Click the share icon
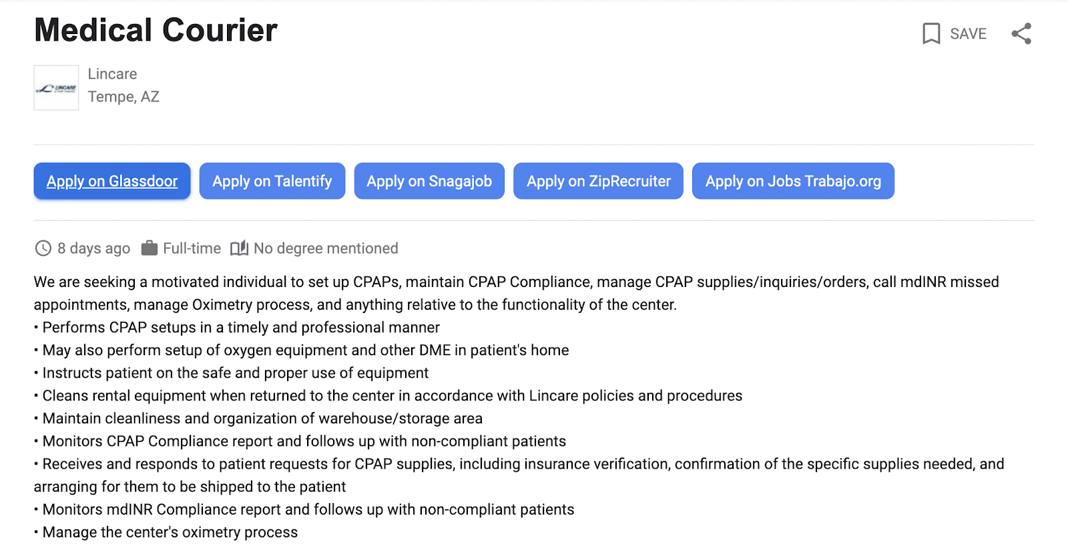The width and height of the screenshot is (1068, 546). point(1021,33)
